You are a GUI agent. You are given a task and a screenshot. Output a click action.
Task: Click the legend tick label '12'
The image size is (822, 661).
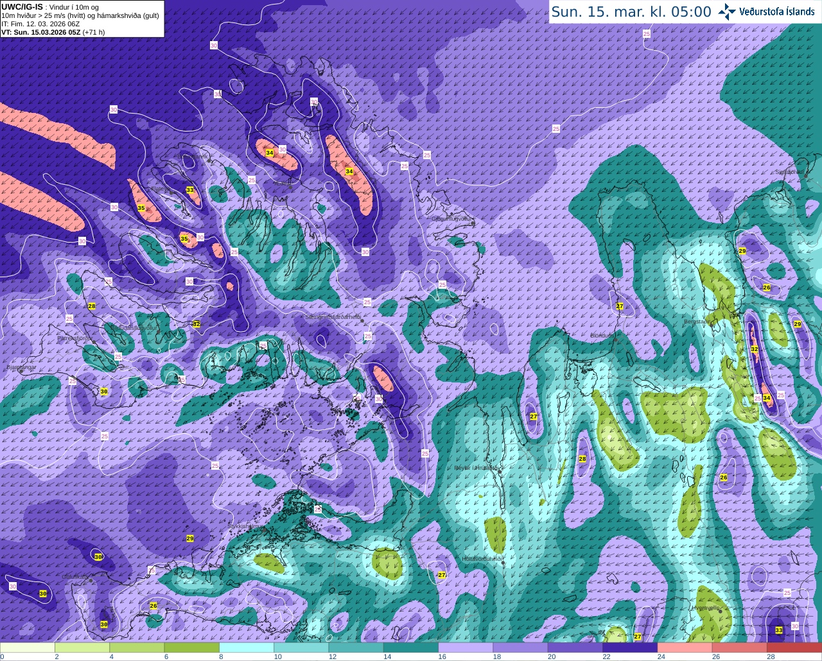(332, 657)
